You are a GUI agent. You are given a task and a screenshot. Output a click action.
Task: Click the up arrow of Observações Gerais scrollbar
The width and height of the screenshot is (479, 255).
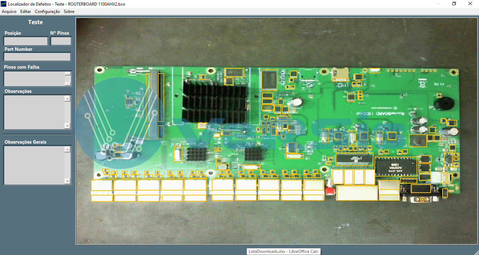pyautogui.click(x=68, y=149)
